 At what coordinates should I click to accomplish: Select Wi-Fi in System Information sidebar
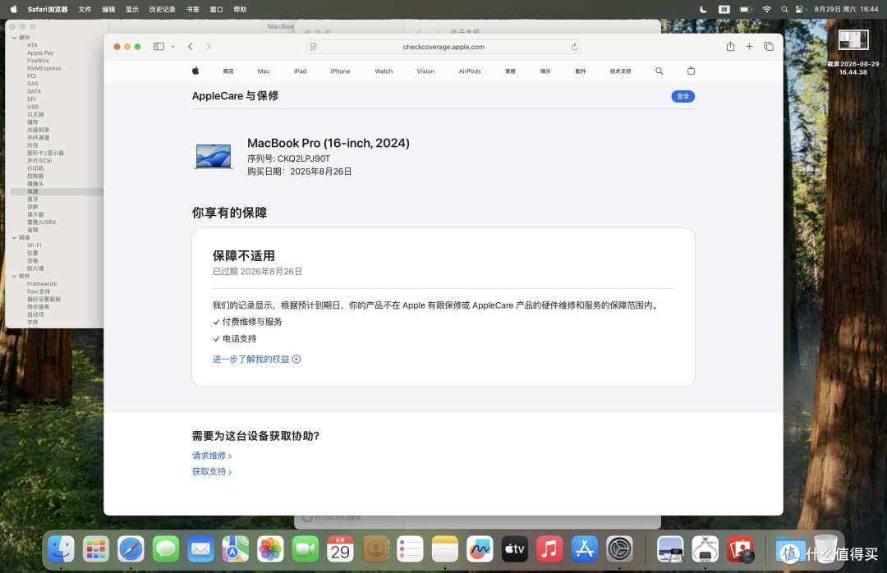pos(34,245)
